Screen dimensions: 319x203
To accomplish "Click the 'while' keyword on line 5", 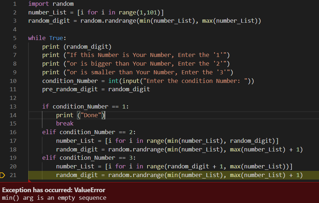I will tap(37, 38).
